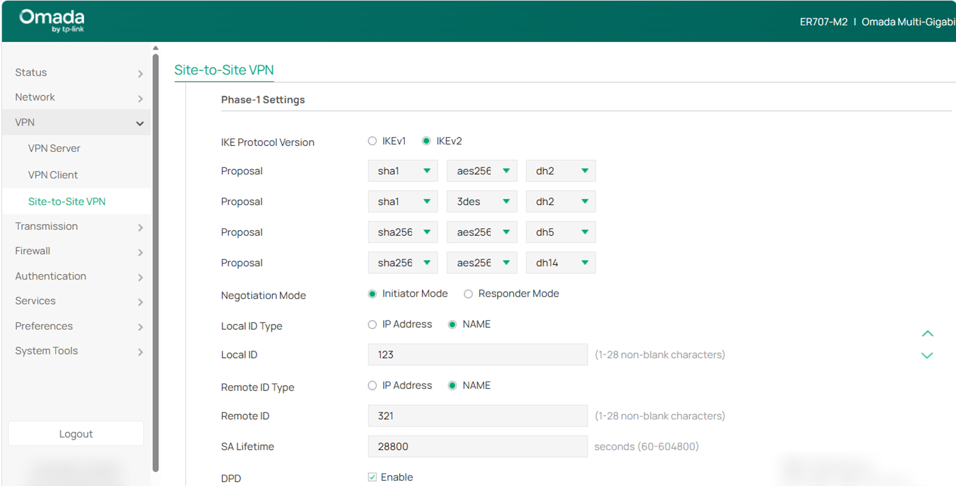Switch Negotiation Mode to Responder Mode

point(468,294)
